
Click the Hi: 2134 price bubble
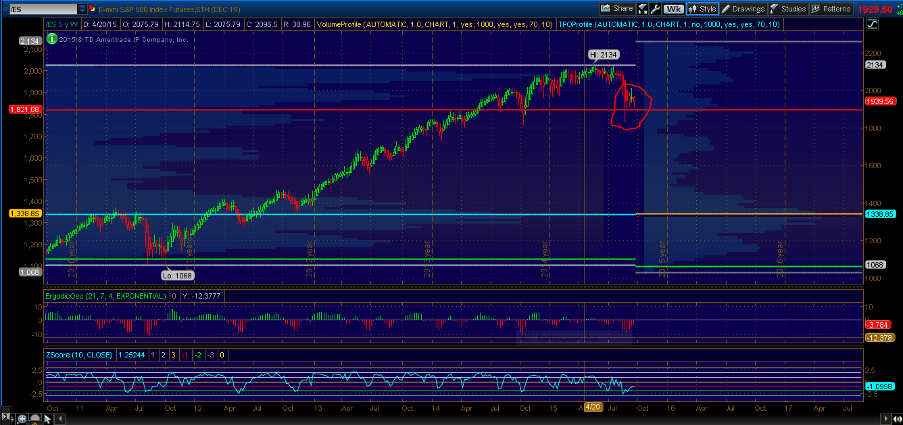[x=604, y=55]
